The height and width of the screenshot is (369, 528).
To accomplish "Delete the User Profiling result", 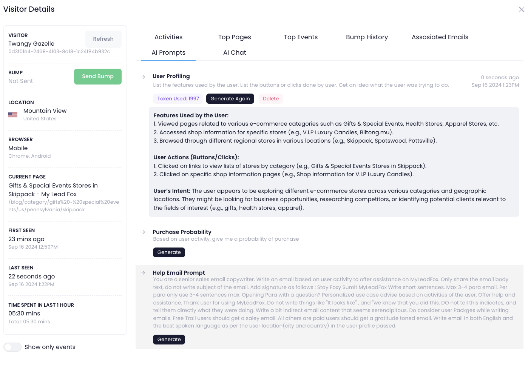I will (x=271, y=98).
